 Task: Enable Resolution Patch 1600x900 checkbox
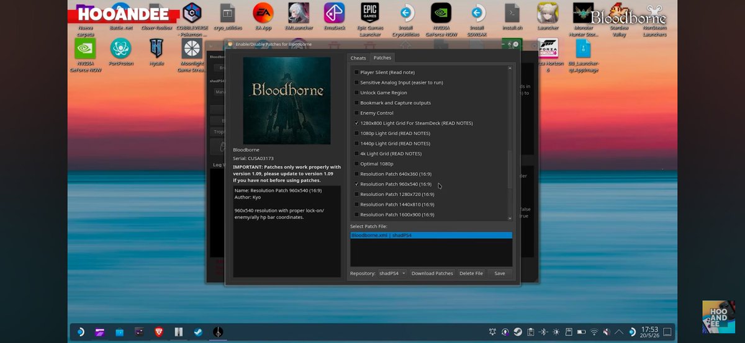click(356, 215)
